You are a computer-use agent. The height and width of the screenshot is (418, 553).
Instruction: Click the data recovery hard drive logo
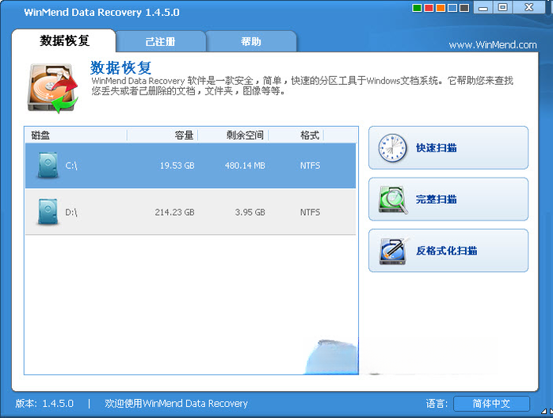53,88
